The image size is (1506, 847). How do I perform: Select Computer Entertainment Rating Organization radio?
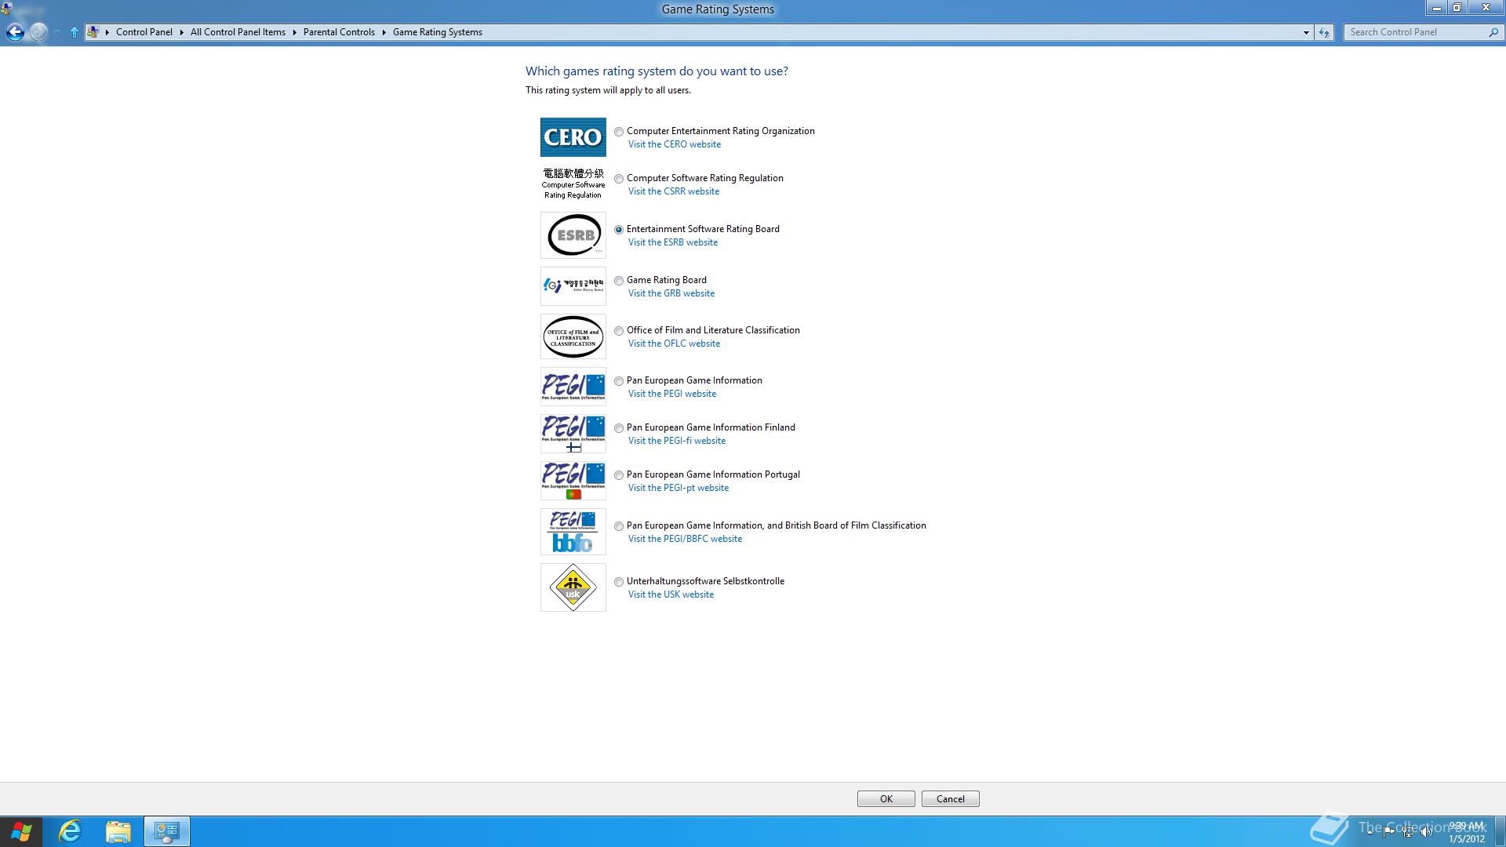coord(619,132)
